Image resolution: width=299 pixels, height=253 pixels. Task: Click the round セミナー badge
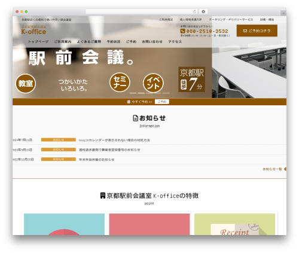point(120,83)
